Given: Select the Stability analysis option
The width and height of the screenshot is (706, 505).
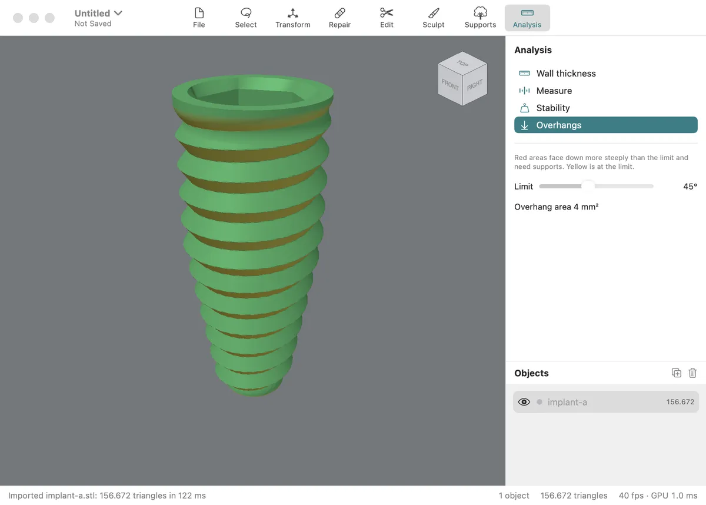Looking at the screenshot, I should point(606,108).
